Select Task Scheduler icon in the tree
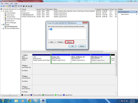 tap(6, 13)
